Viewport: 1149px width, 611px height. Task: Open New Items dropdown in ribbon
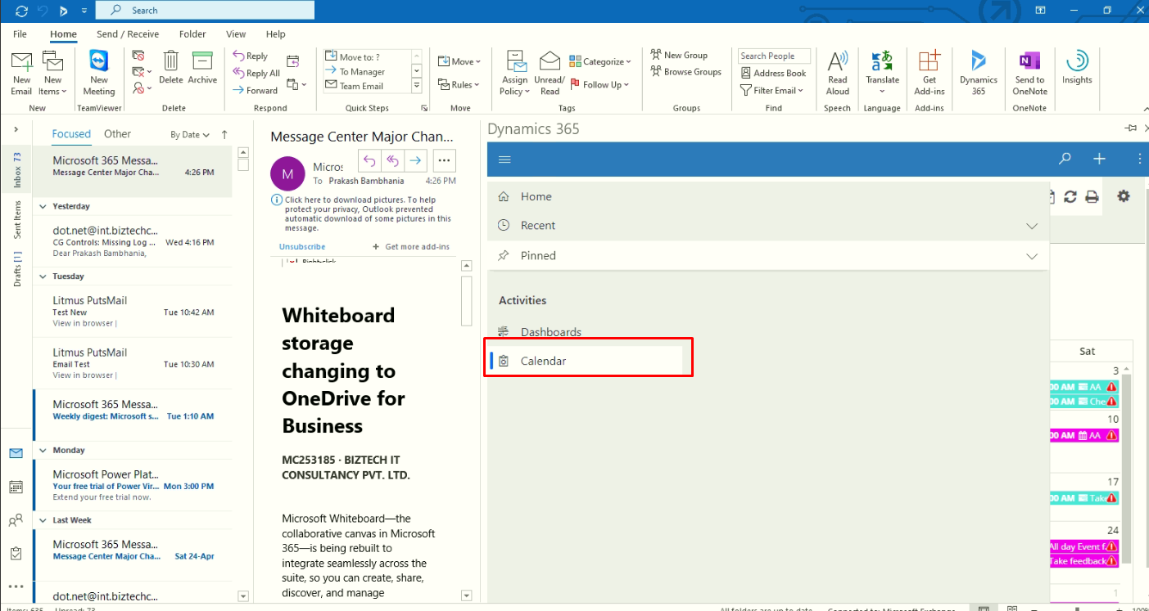(53, 73)
